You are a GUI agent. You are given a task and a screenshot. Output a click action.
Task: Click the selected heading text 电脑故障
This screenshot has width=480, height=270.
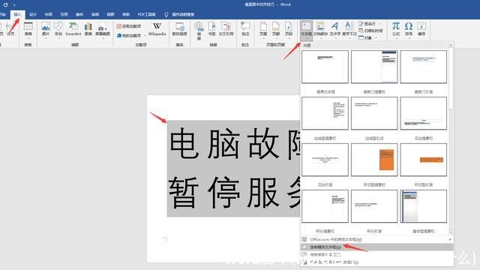tap(235, 144)
